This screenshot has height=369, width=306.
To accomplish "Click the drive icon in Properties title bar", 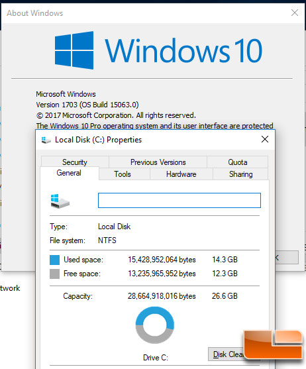I will pyautogui.click(x=46, y=140).
